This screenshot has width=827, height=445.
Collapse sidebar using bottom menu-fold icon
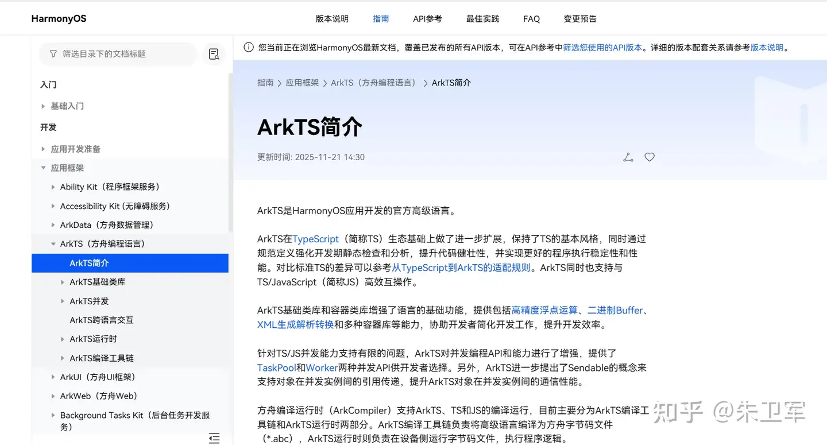point(214,438)
